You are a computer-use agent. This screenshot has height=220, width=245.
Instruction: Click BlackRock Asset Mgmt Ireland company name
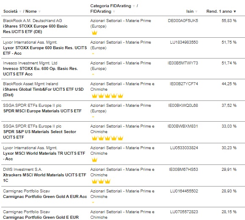tap(30, 84)
